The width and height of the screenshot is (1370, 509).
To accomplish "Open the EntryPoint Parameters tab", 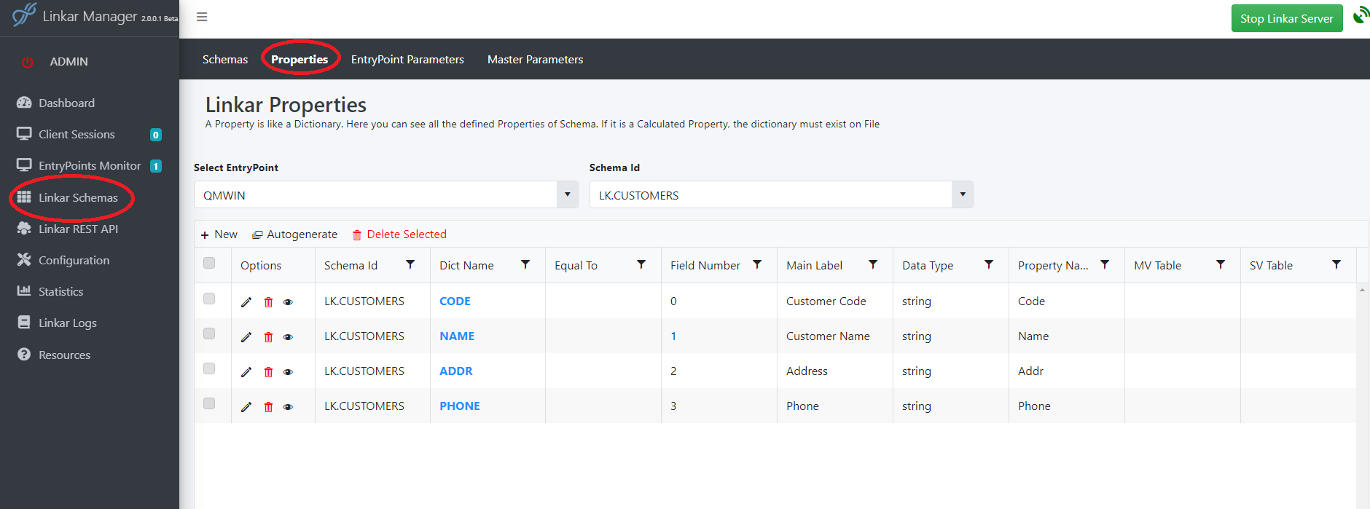I will (x=407, y=60).
